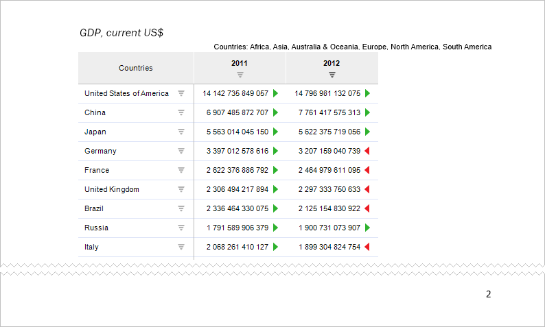Click filter icon in China row
The height and width of the screenshot is (327, 545).
point(181,112)
